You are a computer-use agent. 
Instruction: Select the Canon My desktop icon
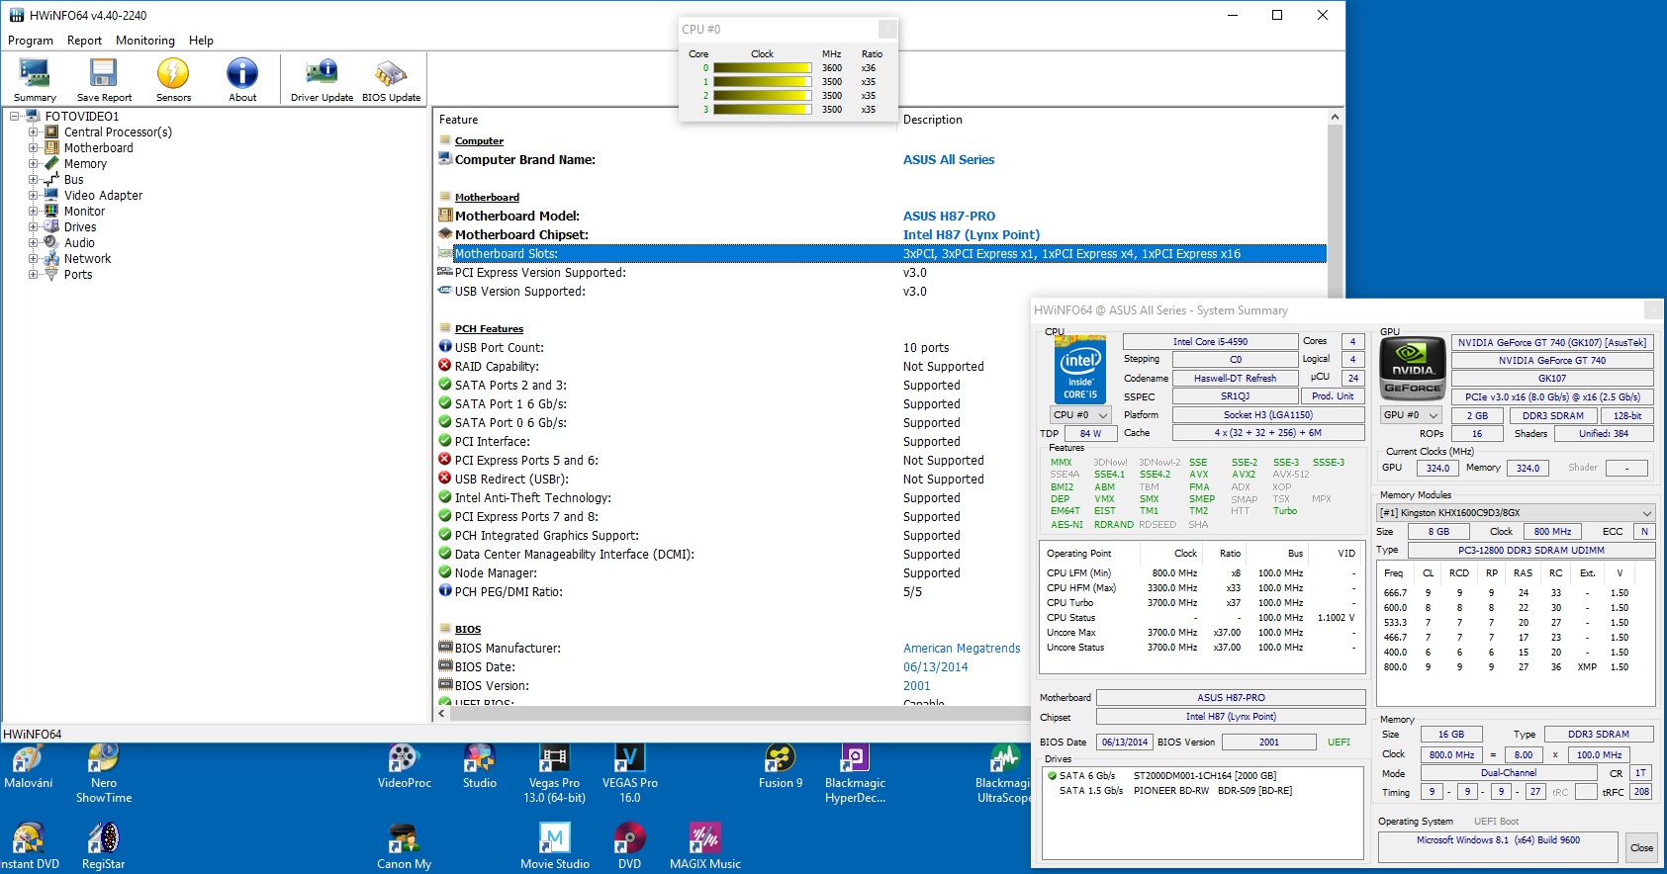point(404,847)
